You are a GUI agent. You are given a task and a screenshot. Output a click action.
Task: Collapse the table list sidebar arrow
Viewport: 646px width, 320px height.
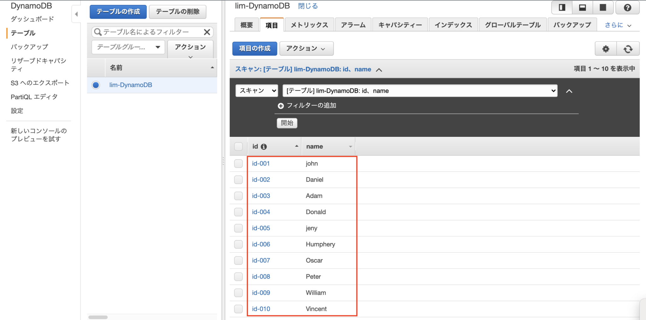[76, 14]
